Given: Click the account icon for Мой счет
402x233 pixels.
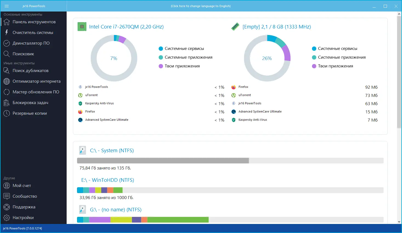Looking at the screenshot, I should point(7,186).
